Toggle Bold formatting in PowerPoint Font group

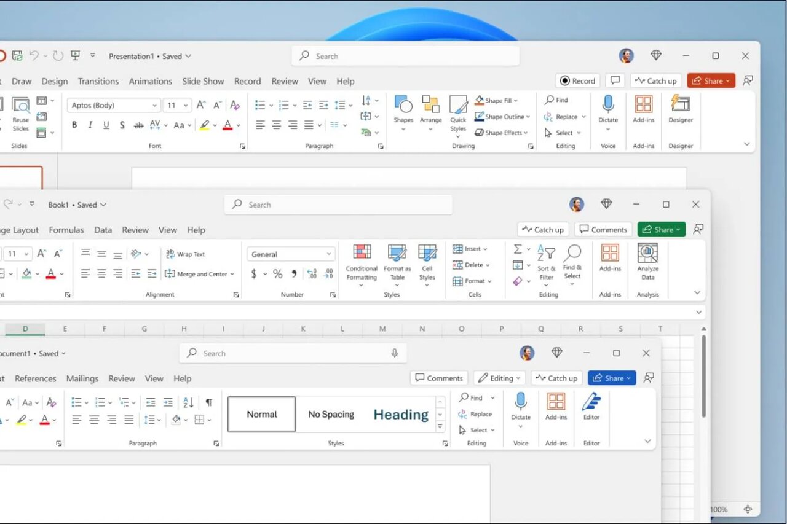[x=74, y=125]
